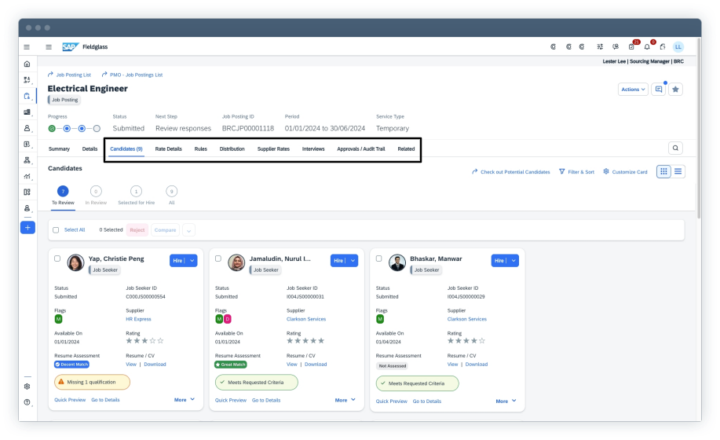Screen dimensions: 720x440
Task: Open the Rules tab
Action: (x=201, y=148)
